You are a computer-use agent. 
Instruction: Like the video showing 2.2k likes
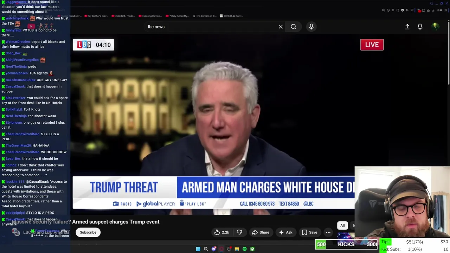point(221,232)
